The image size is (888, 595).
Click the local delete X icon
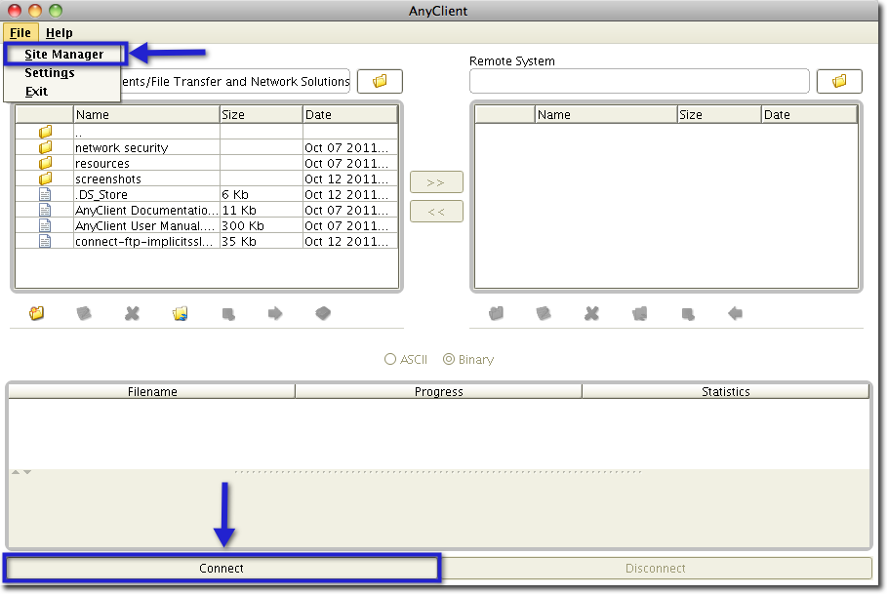coord(132,313)
